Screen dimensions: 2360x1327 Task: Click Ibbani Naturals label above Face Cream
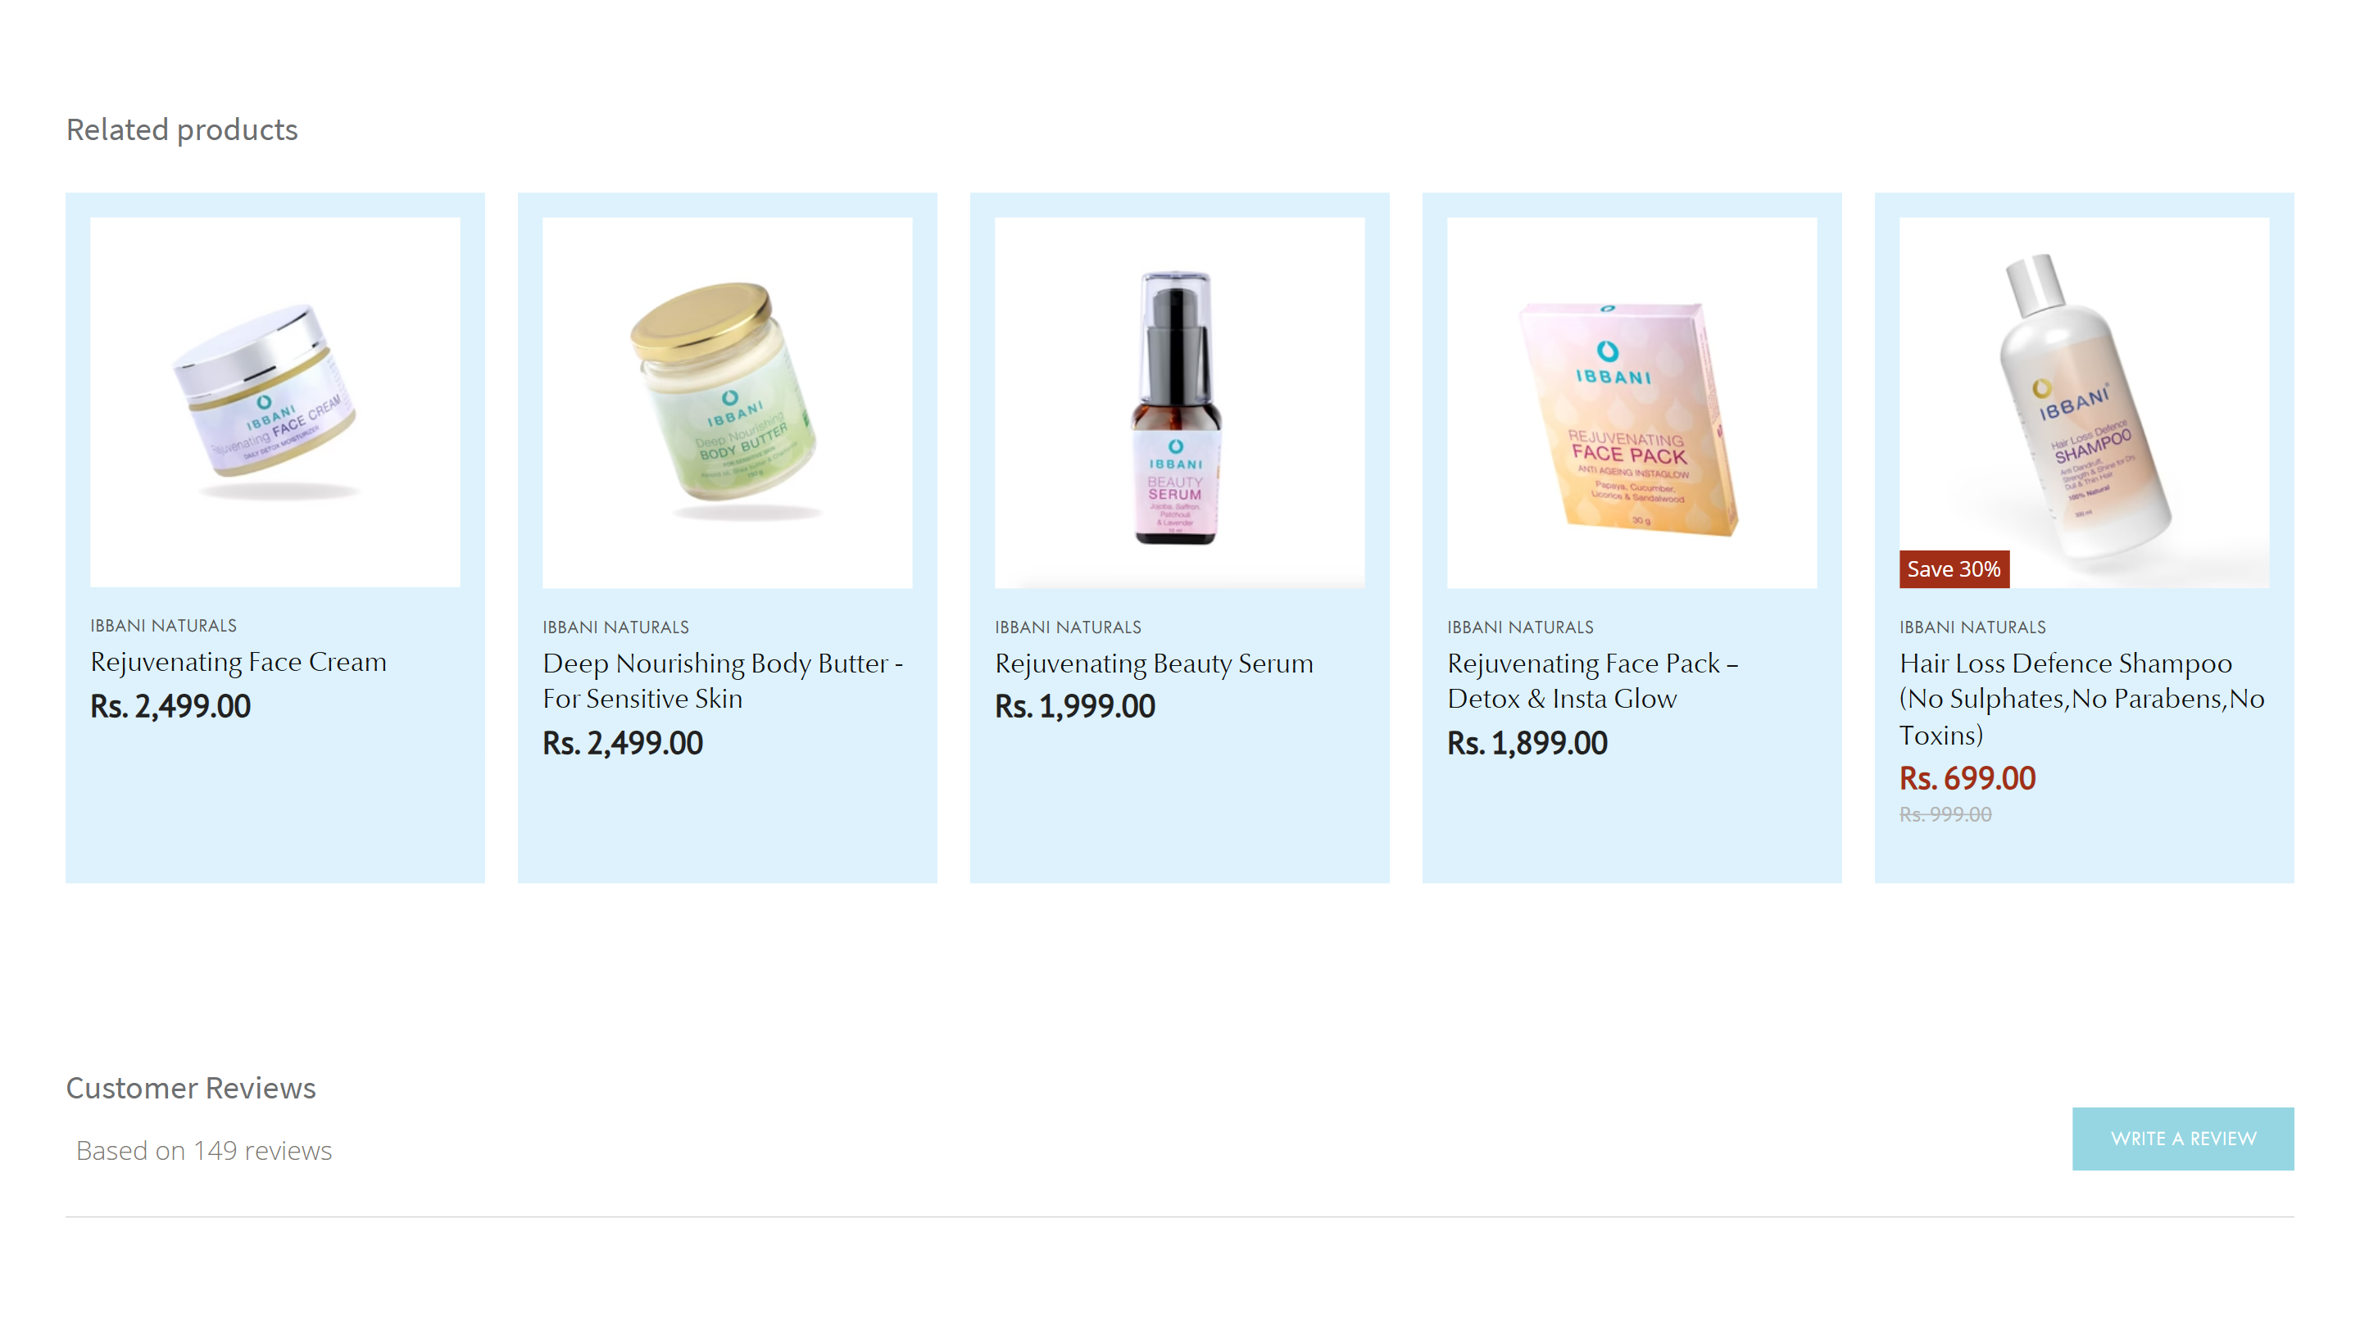pos(163,626)
